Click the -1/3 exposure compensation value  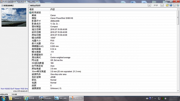[x=52, y=52]
